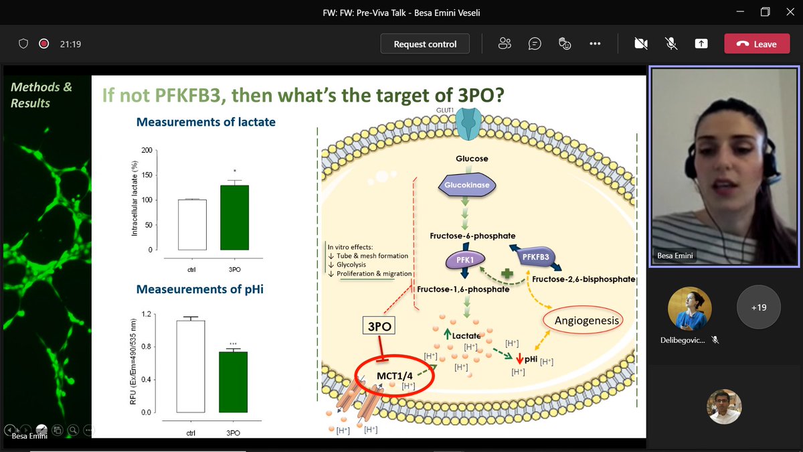
Task: Click the meeting timer 21:19
Action: [x=70, y=44]
